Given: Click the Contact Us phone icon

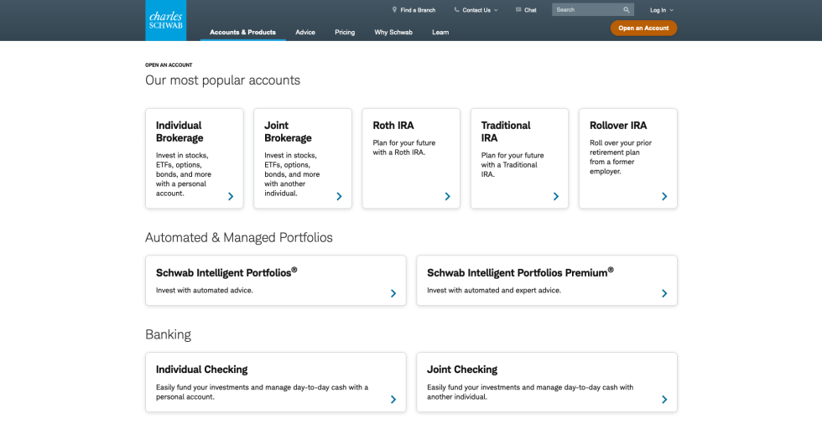Looking at the screenshot, I should (x=456, y=10).
